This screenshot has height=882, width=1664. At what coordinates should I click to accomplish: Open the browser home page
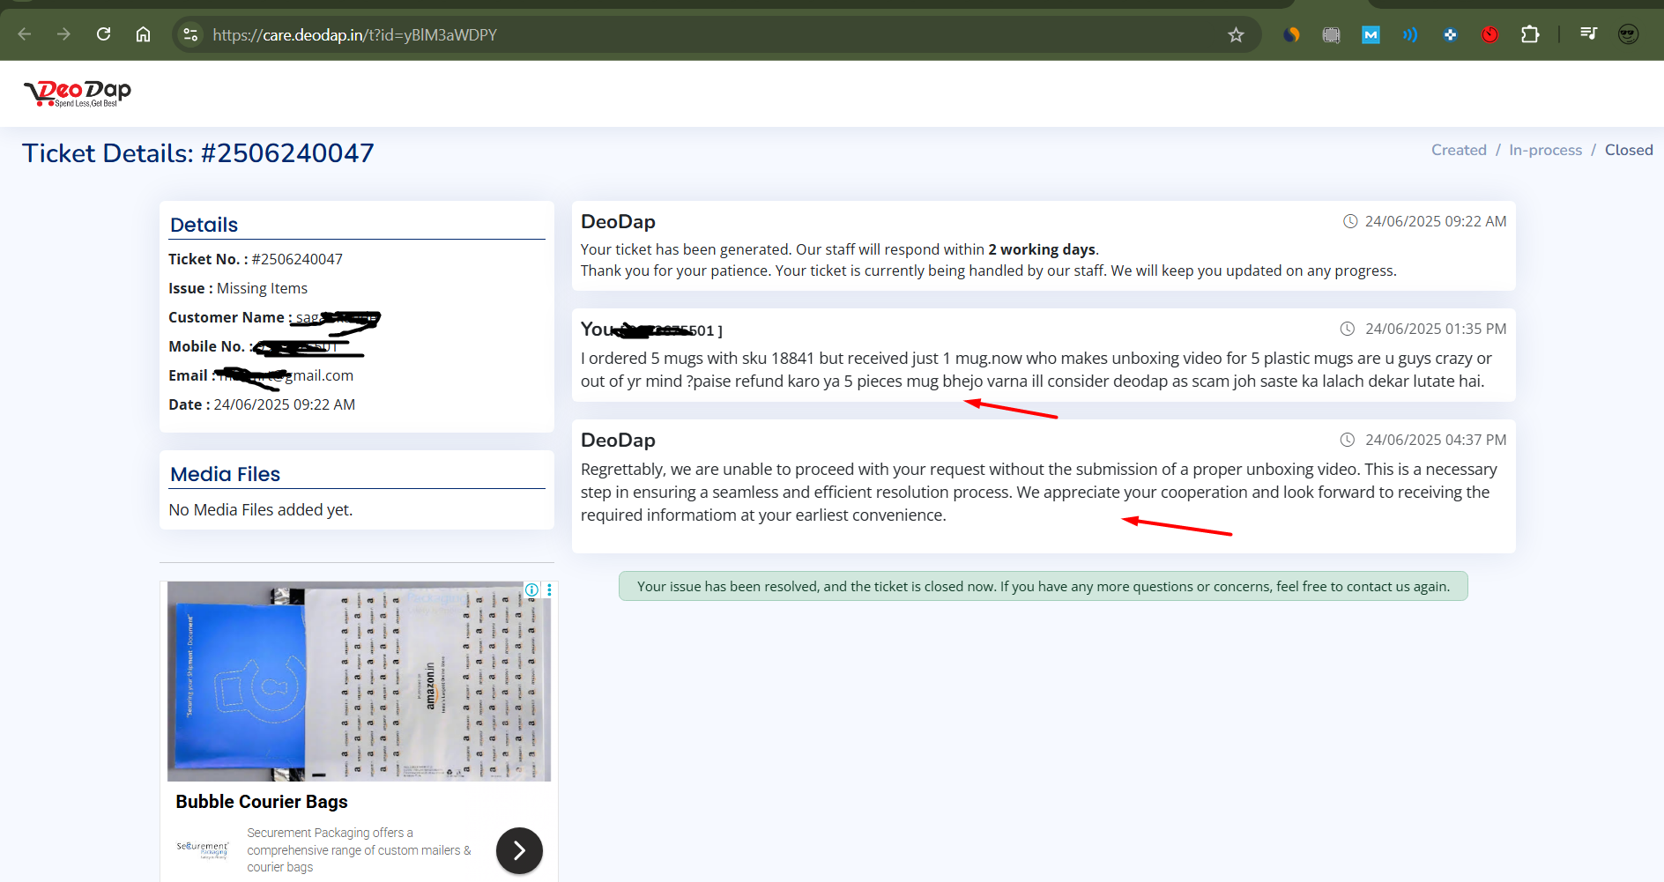click(x=143, y=34)
